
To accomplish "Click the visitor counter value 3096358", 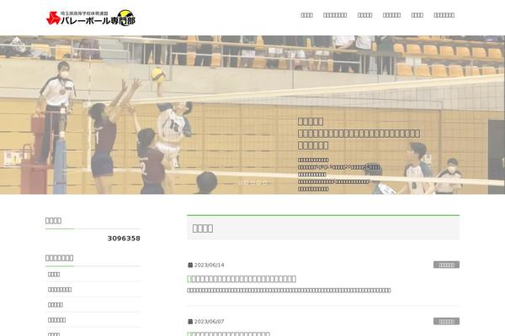I will [124, 239].
